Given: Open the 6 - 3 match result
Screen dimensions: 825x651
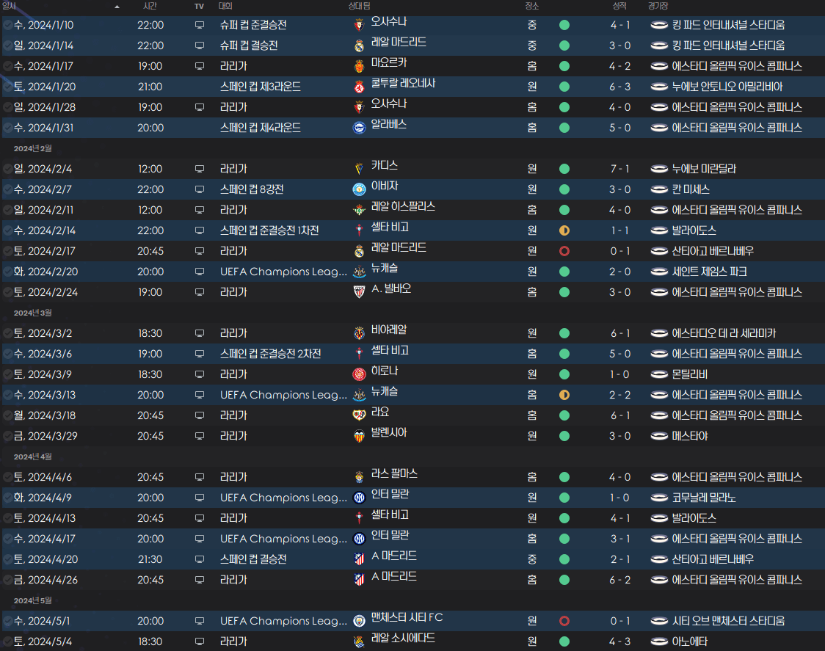Looking at the screenshot, I should point(619,87).
